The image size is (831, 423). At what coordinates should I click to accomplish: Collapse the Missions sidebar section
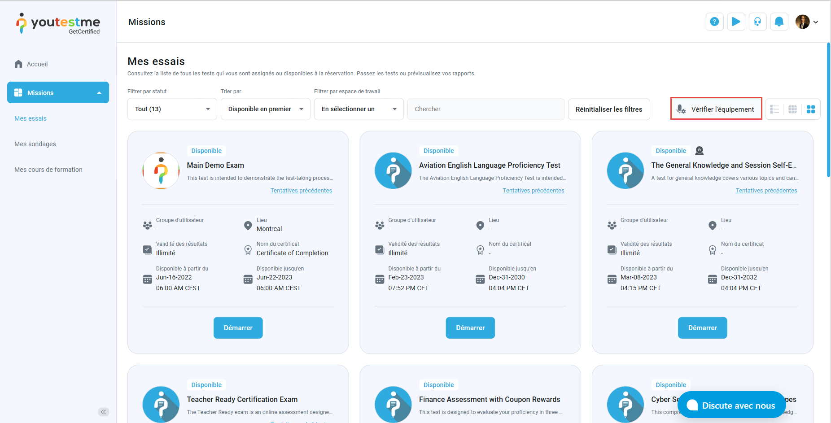[99, 93]
